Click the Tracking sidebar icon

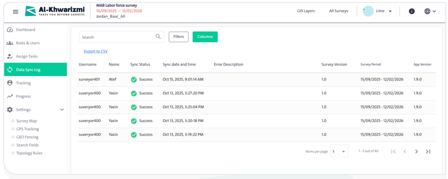point(10,83)
